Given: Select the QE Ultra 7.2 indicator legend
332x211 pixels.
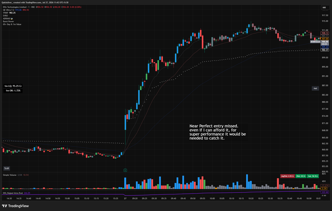Looking at the screenshot, I should (x=9, y=10).
